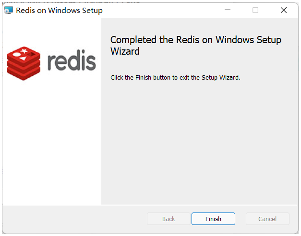Click the "Redis on Windows Setup" window title
Screen dimensions: 301x236
pos(59,10)
